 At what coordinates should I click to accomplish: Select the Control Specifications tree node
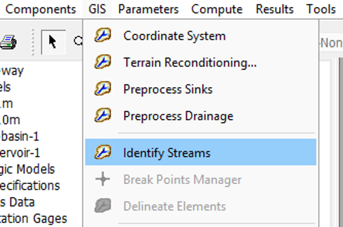point(30,185)
